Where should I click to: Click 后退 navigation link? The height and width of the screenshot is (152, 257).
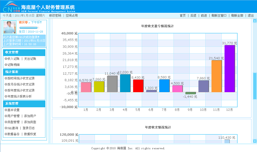tap(193, 16)
